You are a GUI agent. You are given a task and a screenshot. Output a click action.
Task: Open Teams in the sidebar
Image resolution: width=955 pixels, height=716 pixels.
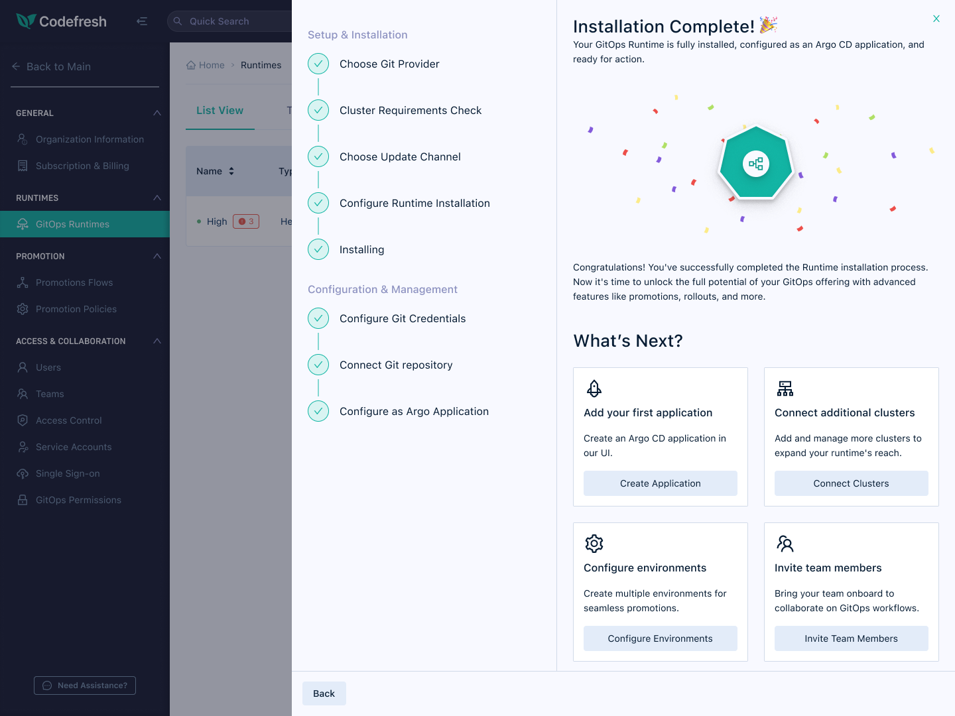85,394
